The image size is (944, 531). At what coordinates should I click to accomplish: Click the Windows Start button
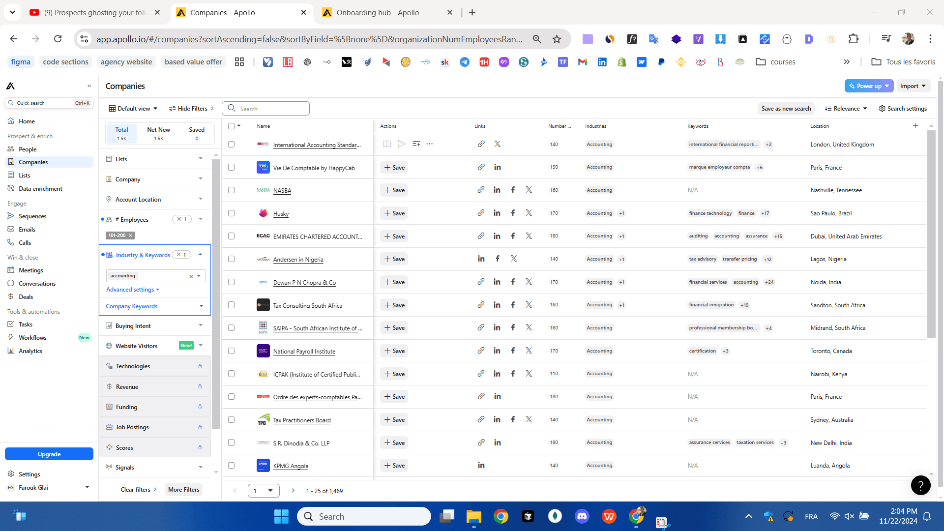tap(281, 516)
